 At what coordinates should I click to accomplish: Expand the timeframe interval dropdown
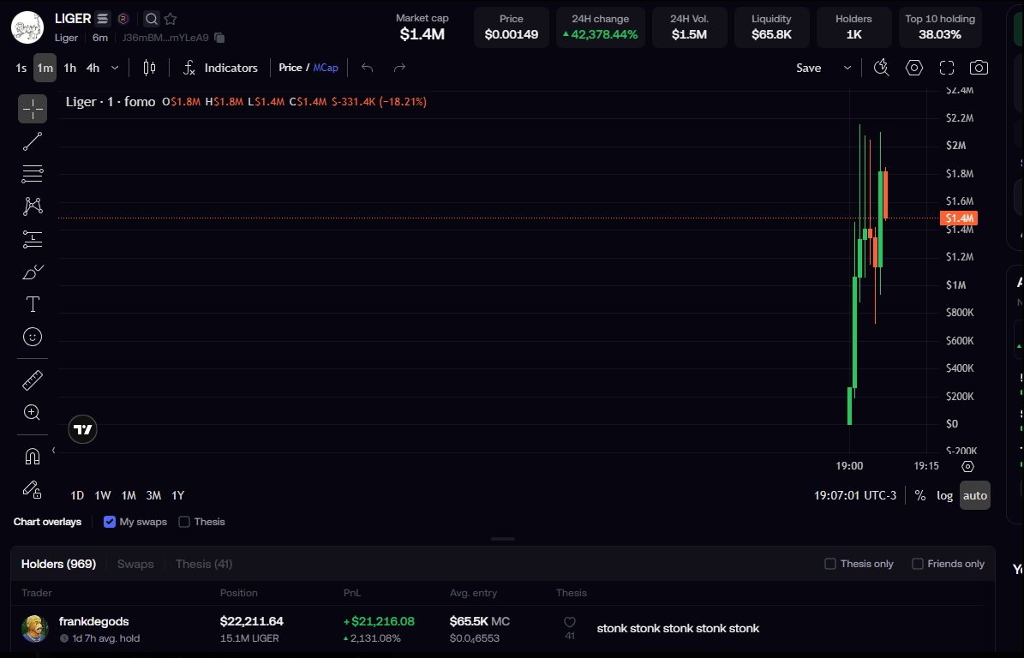(115, 68)
